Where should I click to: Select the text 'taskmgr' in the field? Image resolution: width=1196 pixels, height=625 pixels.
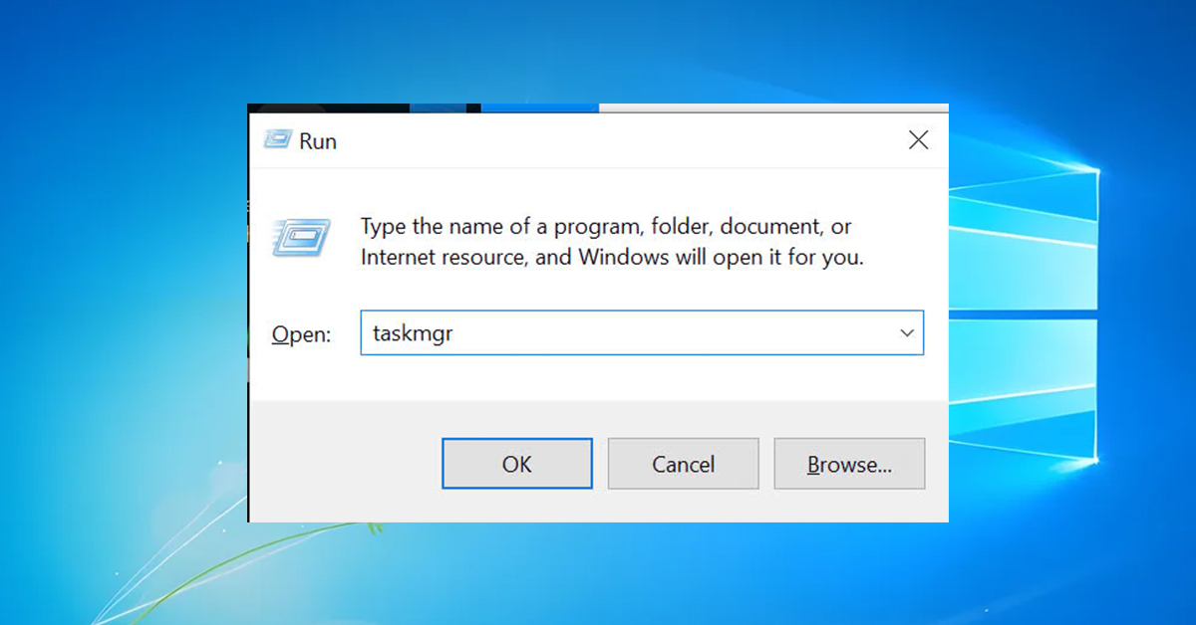412,332
